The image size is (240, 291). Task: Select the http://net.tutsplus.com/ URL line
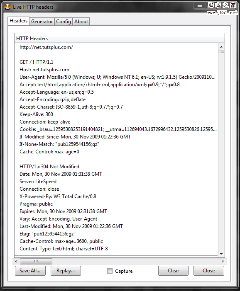(x=46, y=47)
